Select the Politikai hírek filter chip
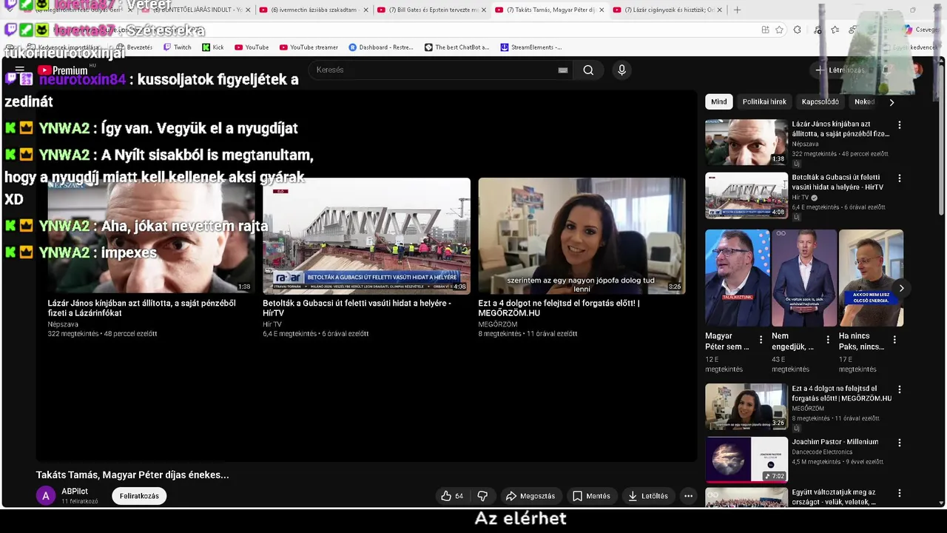 pyautogui.click(x=764, y=102)
